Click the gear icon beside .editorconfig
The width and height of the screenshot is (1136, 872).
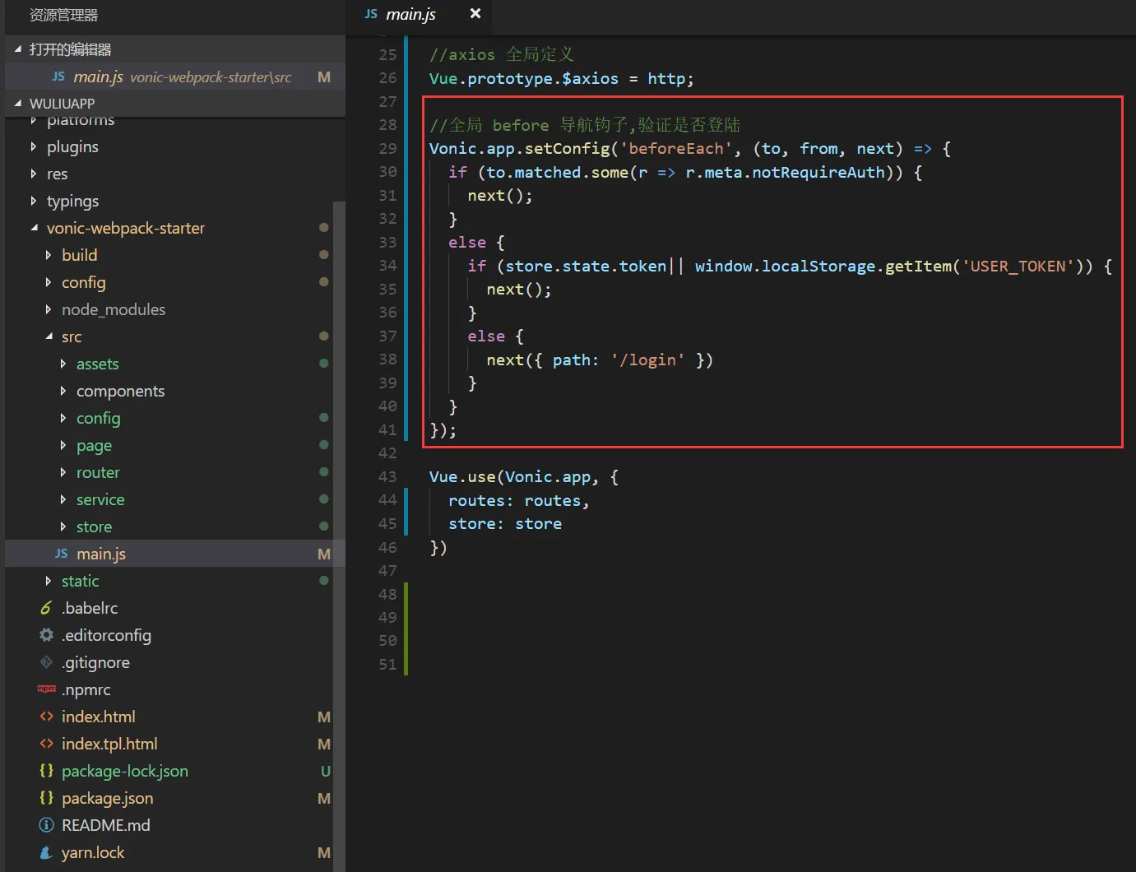[x=46, y=635]
